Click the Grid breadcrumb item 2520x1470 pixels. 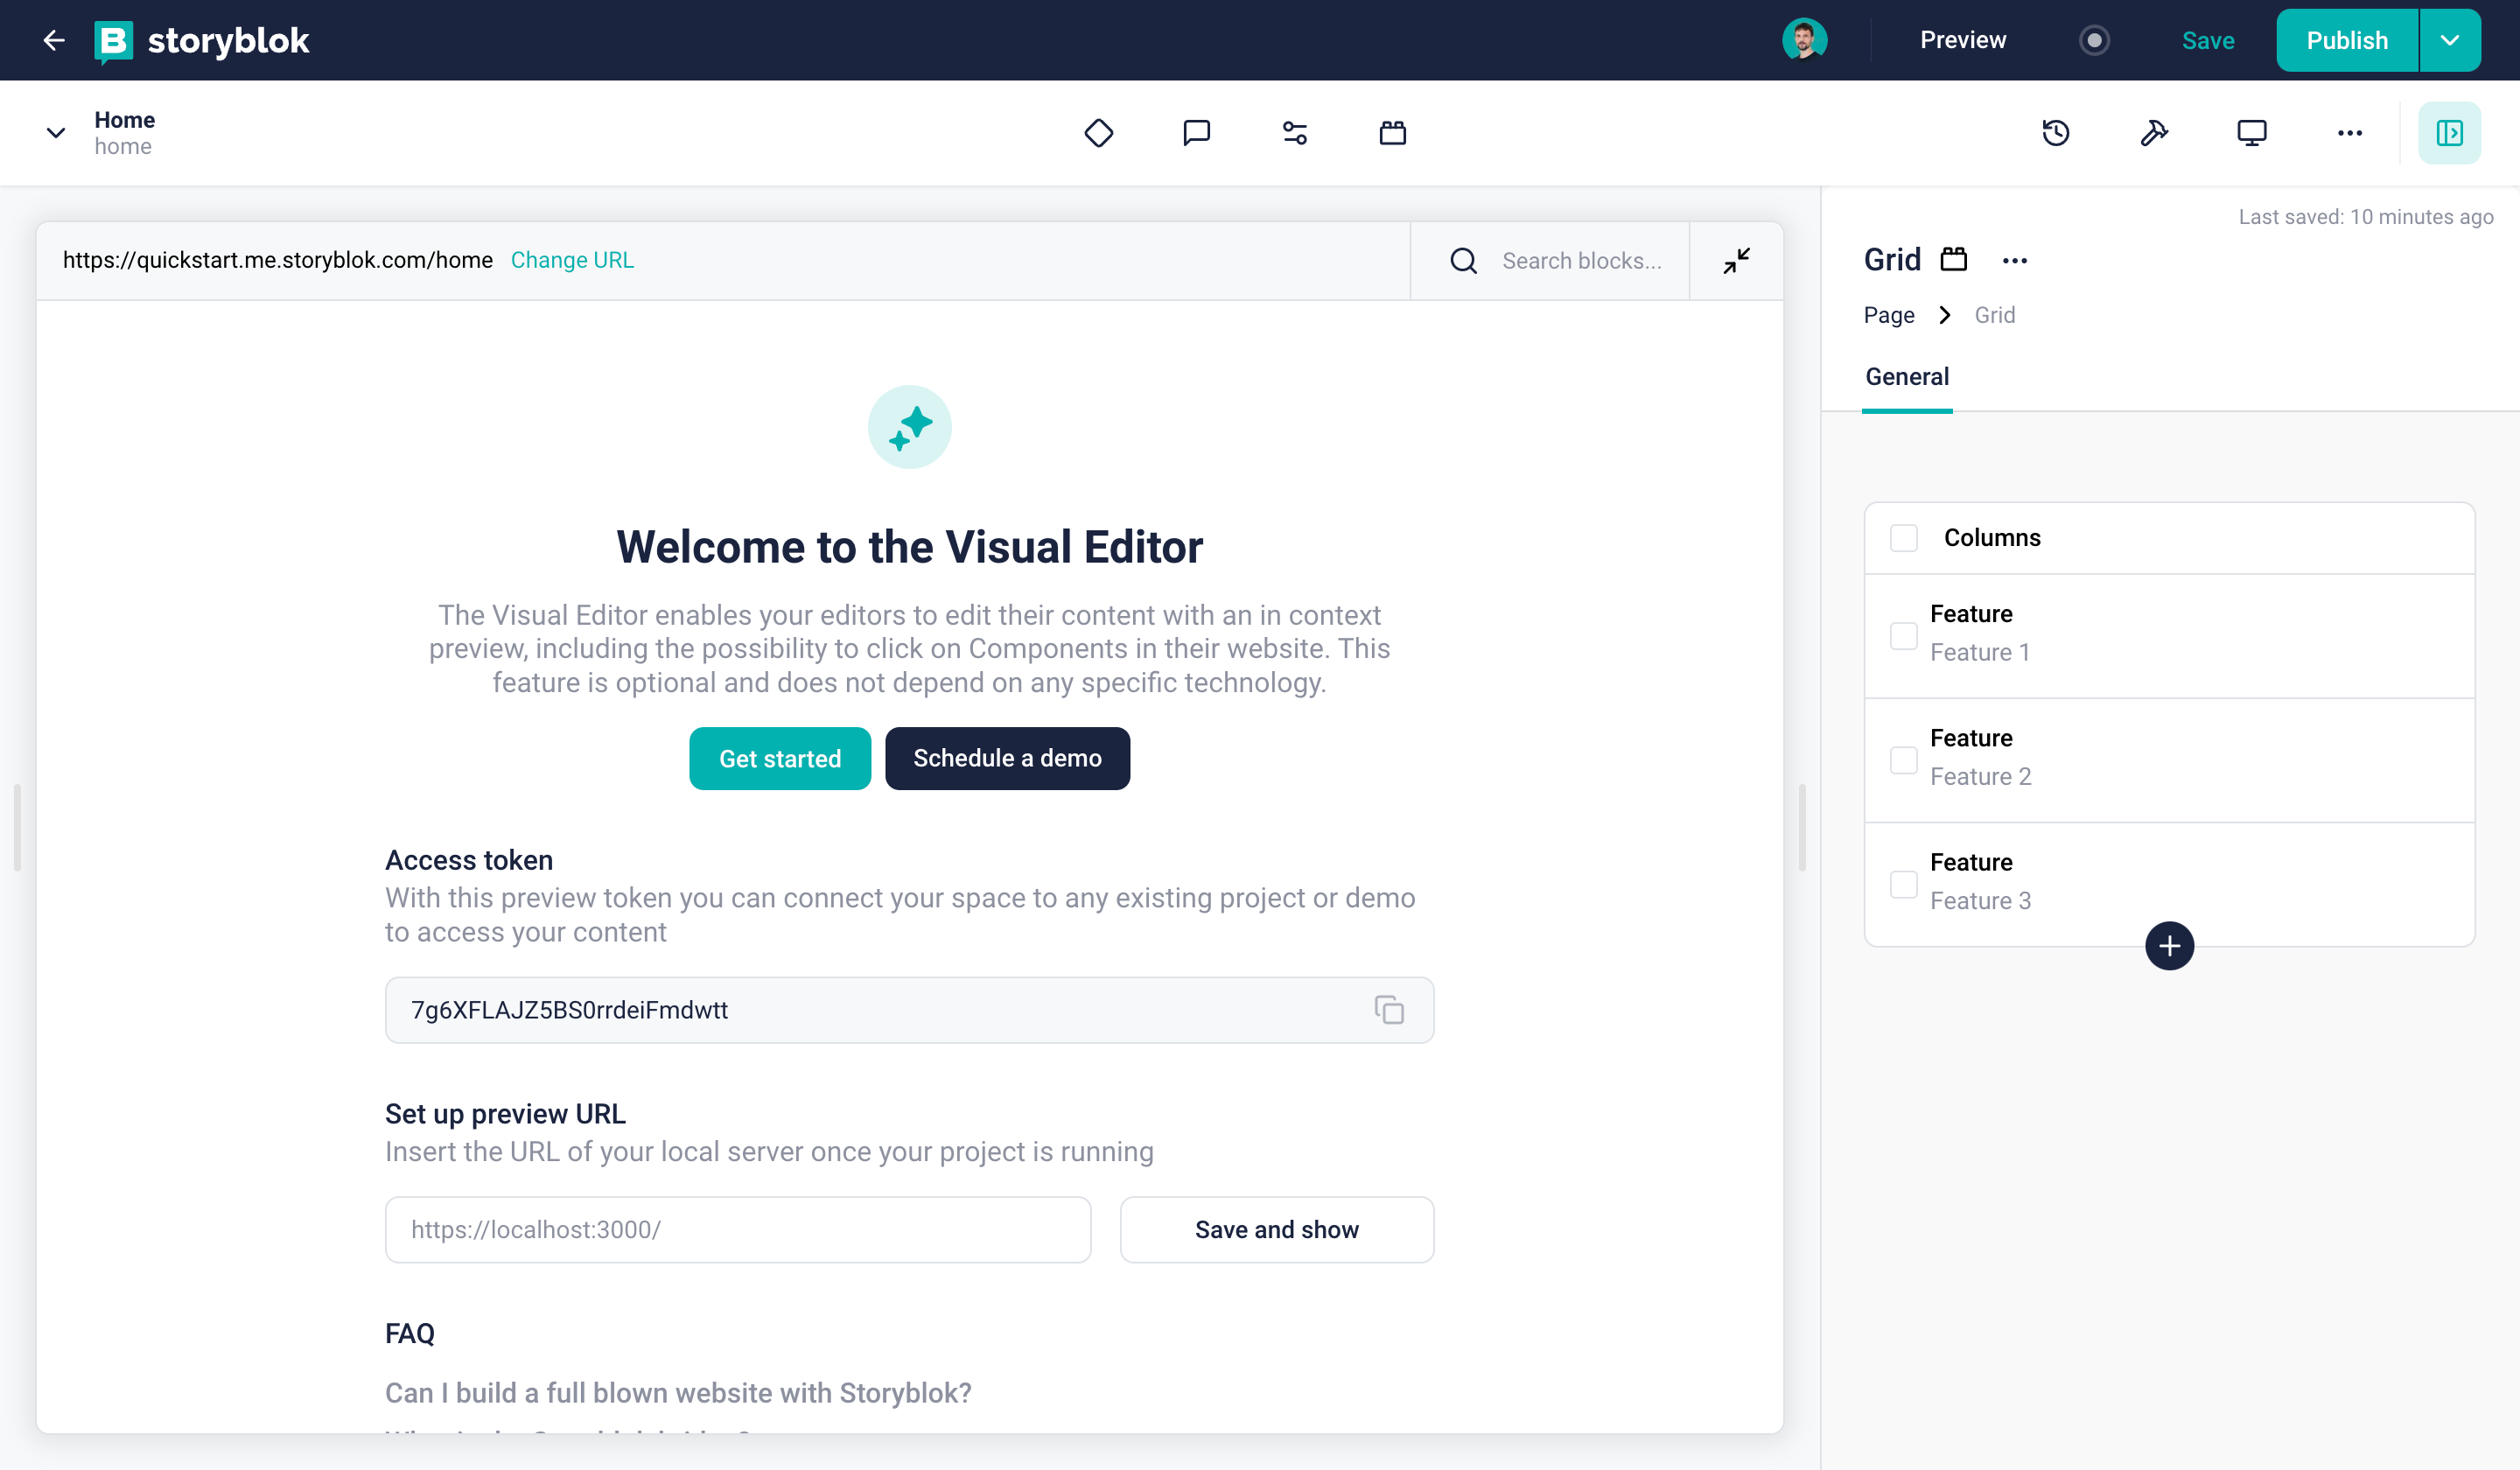coord(1994,315)
